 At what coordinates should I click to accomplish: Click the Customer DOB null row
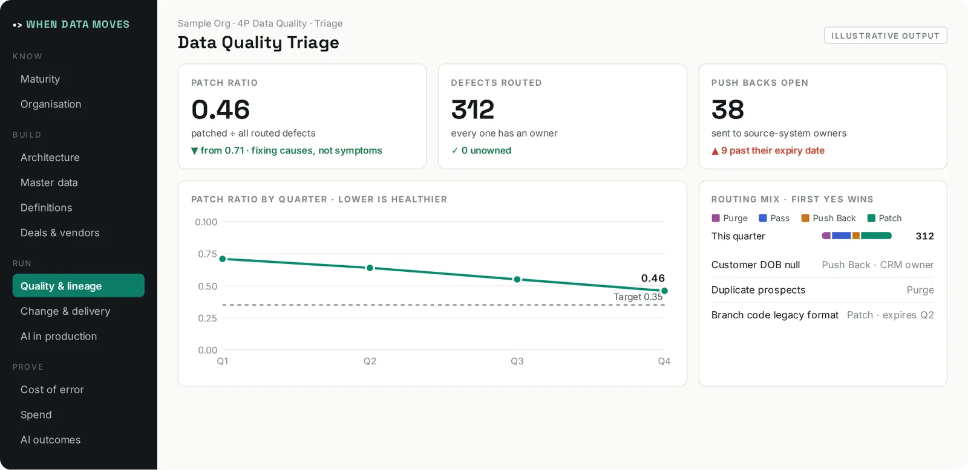coord(823,265)
